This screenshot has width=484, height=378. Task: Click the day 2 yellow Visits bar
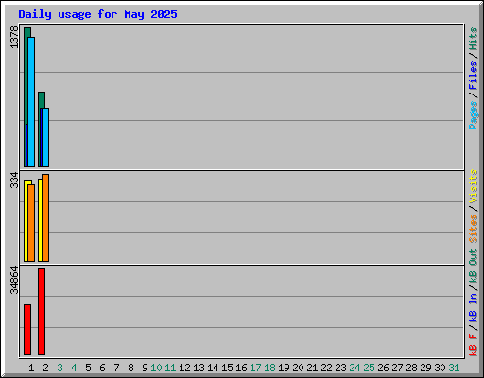click(x=40, y=220)
